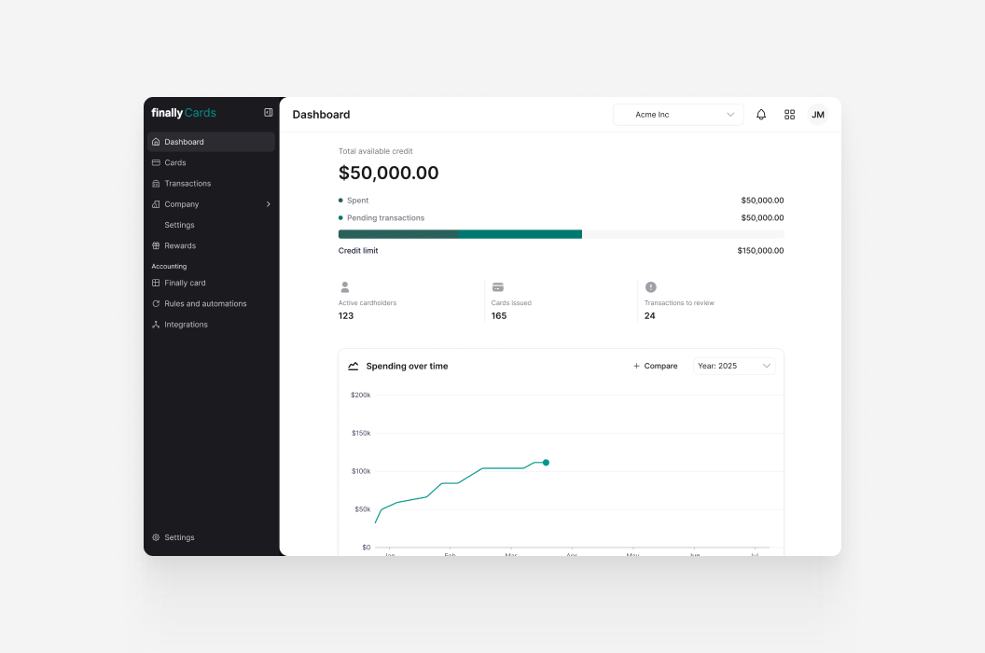The image size is (985, 653).
Task: Select Rules and automations in sidebar
Action: 205,304
